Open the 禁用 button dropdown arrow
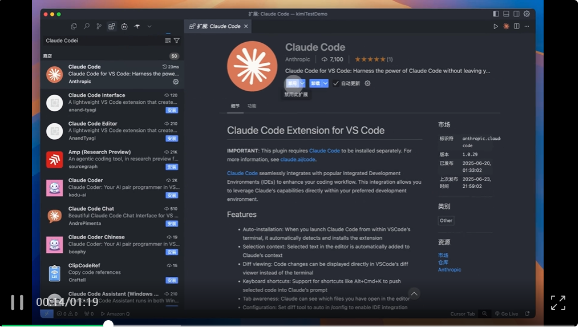The height and width of the screenshot is (327, 579). [302, 83]
